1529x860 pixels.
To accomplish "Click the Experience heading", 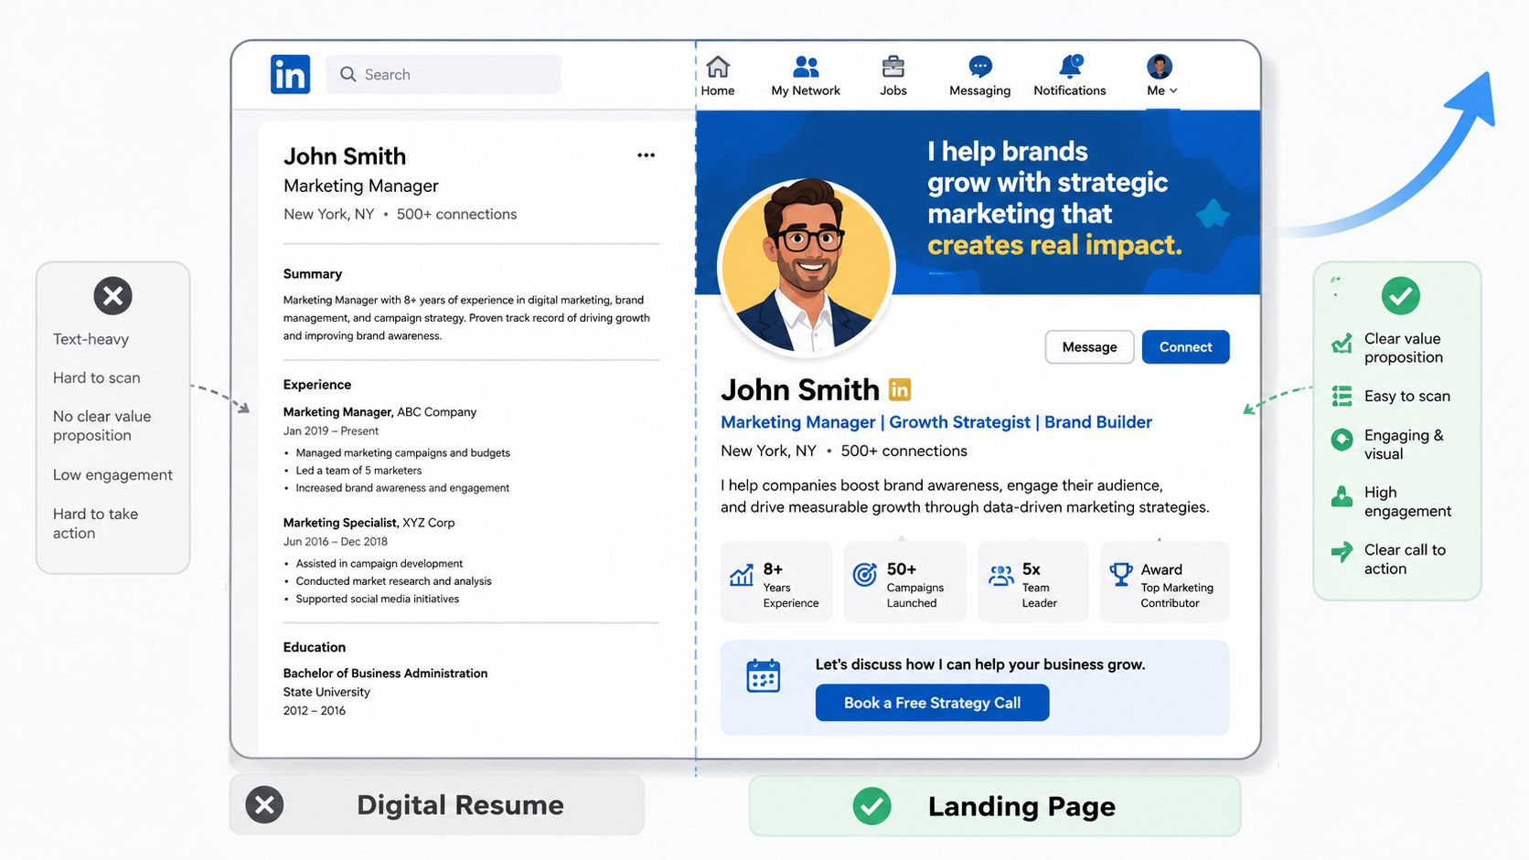I will [317, 385].
